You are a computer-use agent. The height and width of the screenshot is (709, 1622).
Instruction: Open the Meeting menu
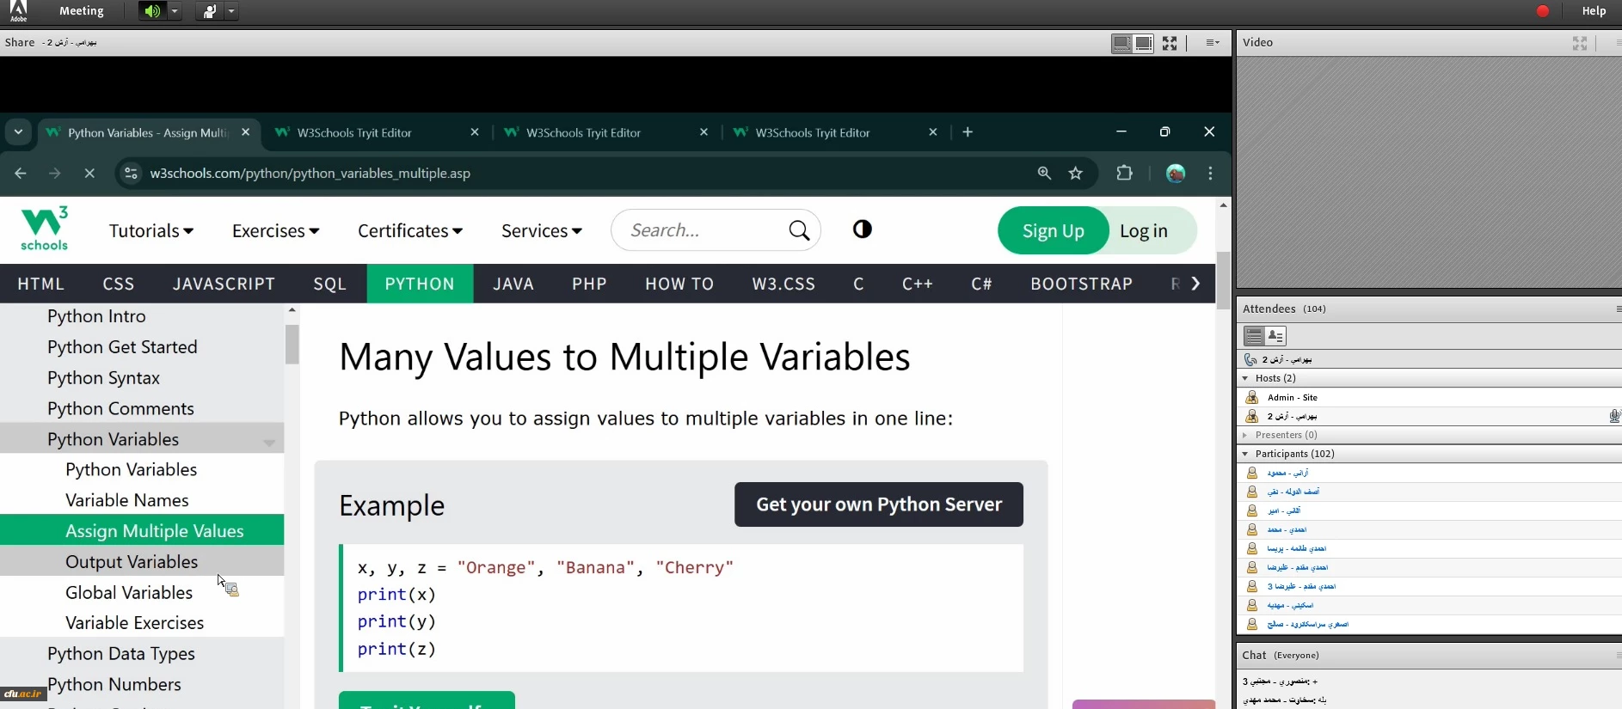pos(81,11)
